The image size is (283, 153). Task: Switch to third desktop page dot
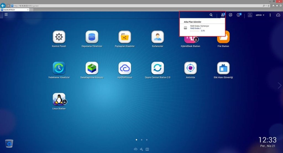(147, 140)
